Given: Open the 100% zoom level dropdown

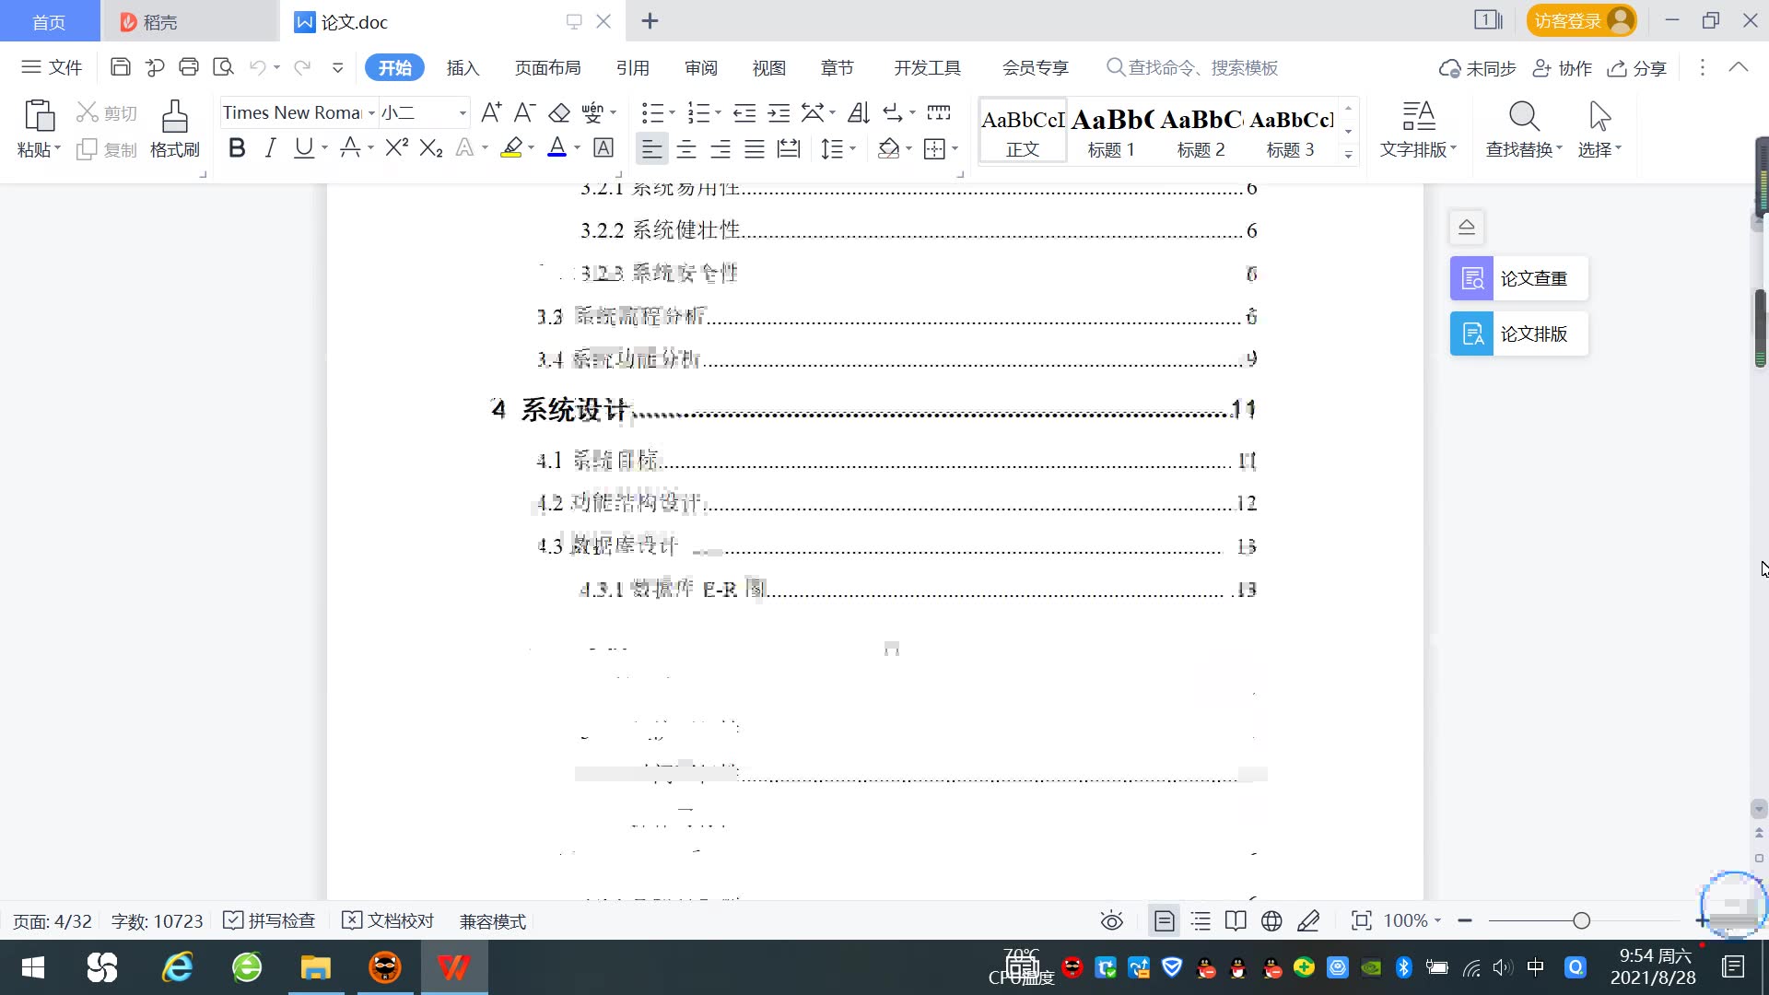Looking at the screenshot, I should [1412, 920].
